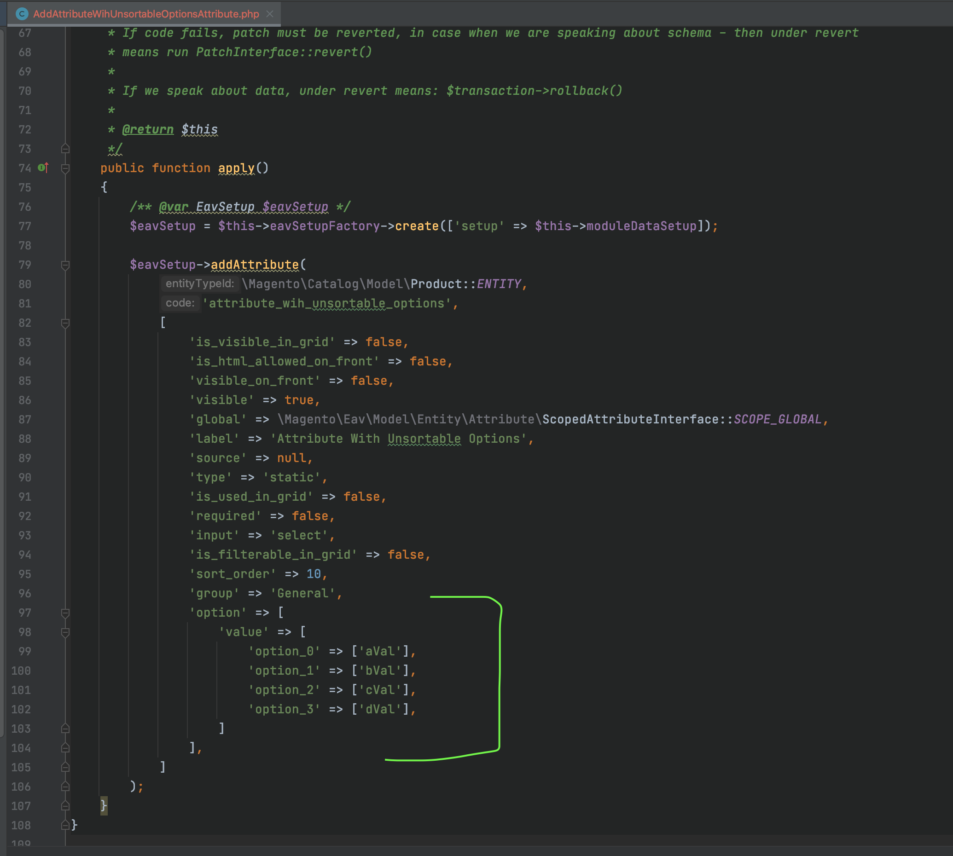The width and height of the screenshot is (953, 856).
Task: Collapse the apply() function fold on line 74
Action: tap(65, 168)
